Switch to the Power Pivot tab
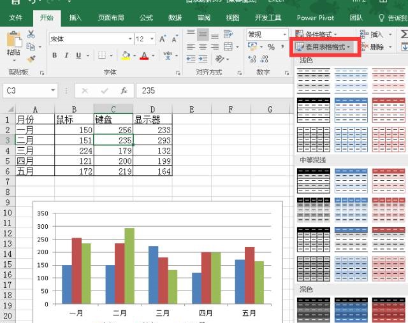Screen dimensions: 408x323 (x=316, y=18)
